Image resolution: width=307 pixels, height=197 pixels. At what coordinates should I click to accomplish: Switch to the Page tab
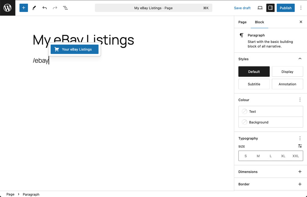point(243,22)
